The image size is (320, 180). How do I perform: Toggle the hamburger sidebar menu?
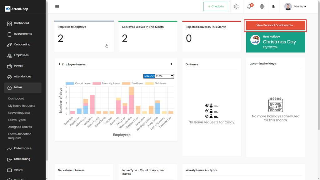pos(57,7)
